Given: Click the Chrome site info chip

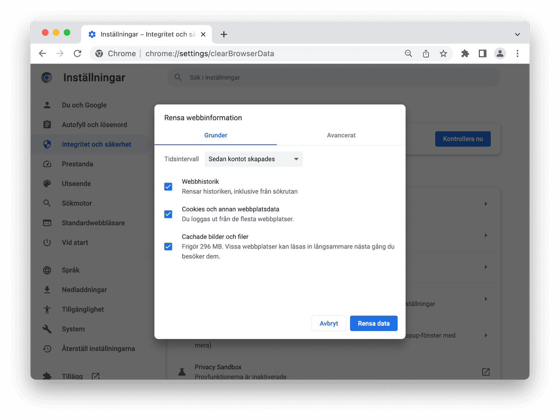Looking at the screenshot, I should (x=116, y=53).
